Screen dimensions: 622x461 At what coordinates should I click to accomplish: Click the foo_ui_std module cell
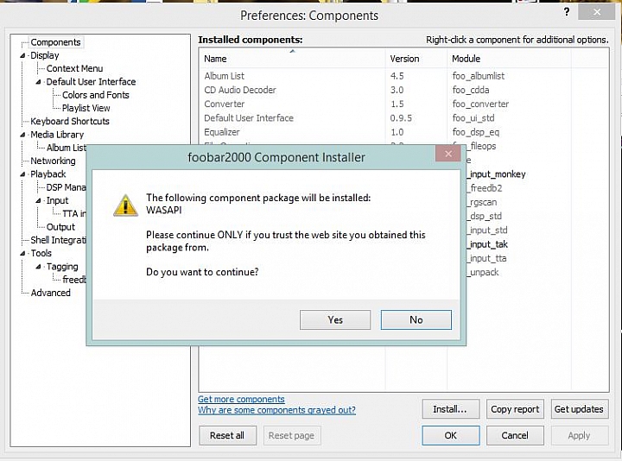click(473, 118)
